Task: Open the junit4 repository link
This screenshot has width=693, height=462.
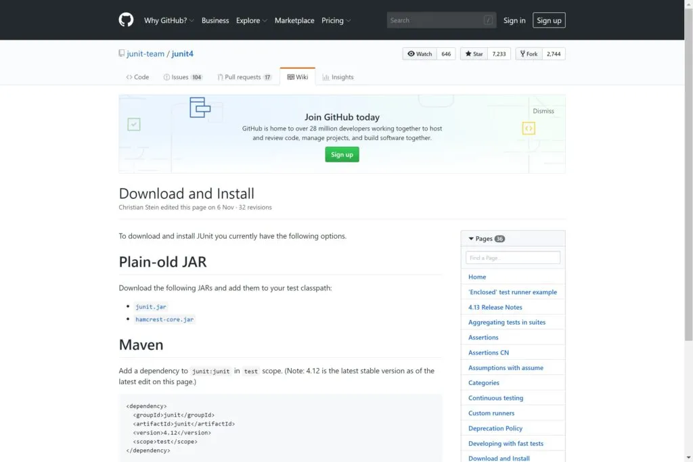Action: [x=182, y=53]
